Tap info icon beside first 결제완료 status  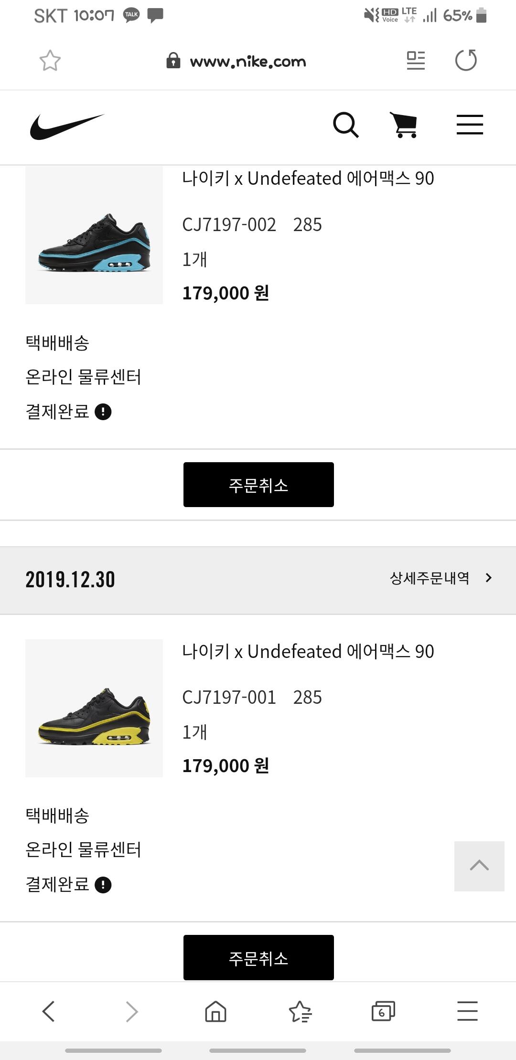(103, 412)
